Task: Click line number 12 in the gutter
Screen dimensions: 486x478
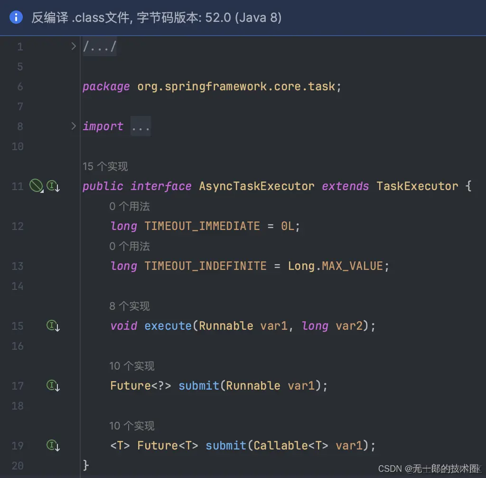Action: (x=17, y=226)
